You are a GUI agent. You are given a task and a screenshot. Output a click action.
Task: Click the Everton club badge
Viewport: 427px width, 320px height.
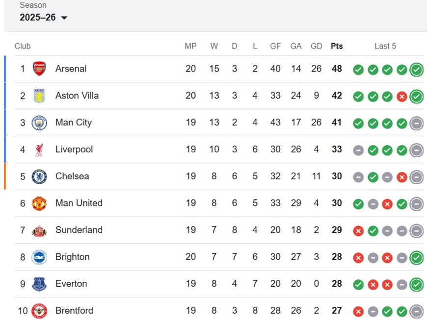(39, 284)
